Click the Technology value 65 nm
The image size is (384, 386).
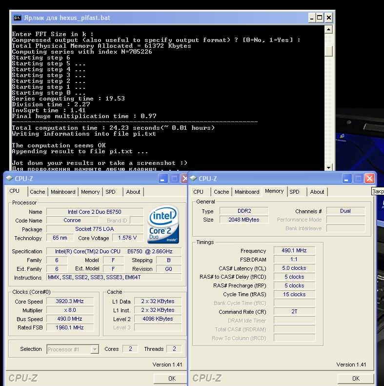click(60, 238)
